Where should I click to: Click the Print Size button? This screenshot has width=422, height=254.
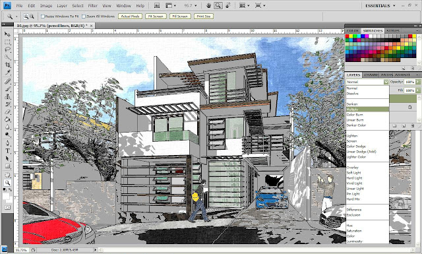[204, 16]
